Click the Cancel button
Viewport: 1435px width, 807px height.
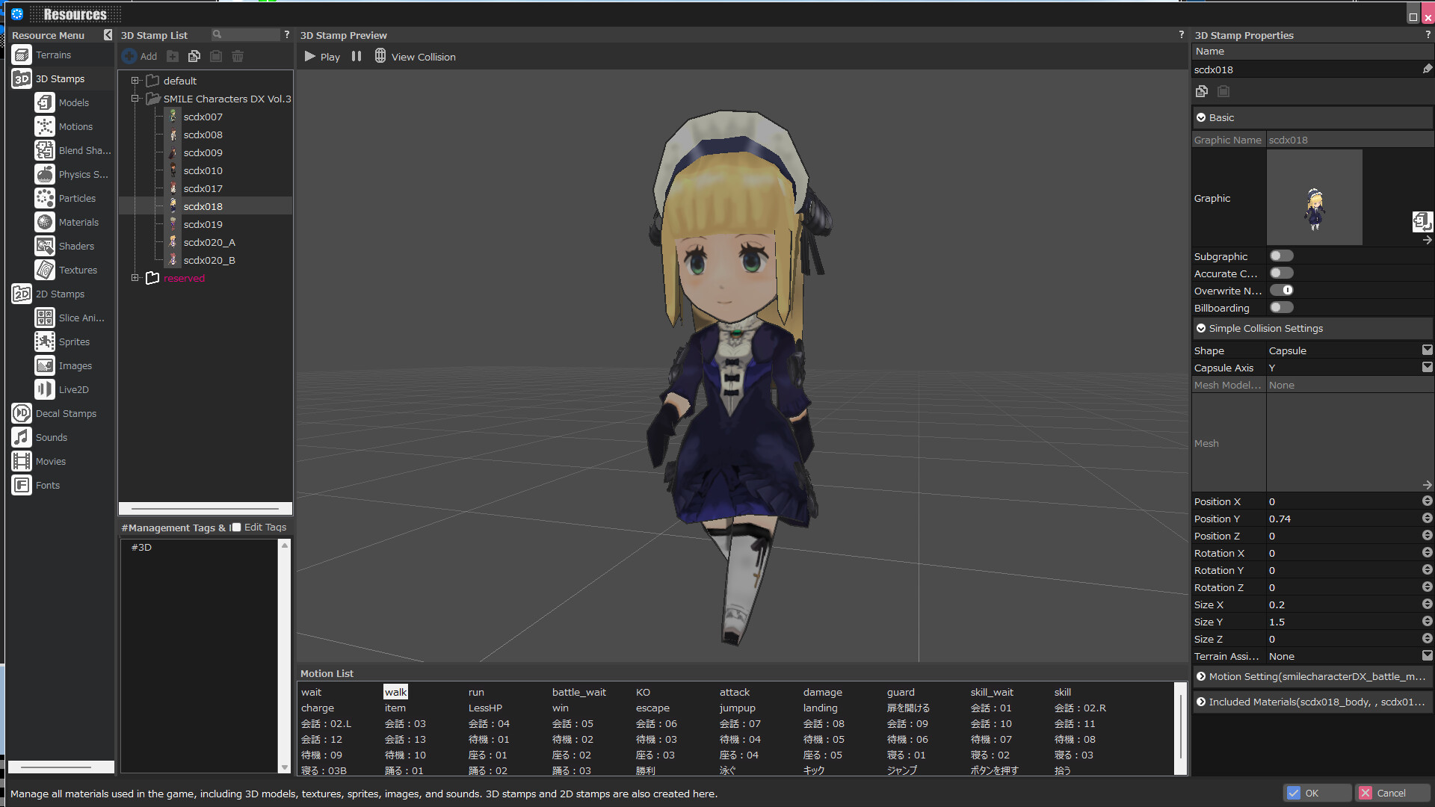coord(1393,793)
